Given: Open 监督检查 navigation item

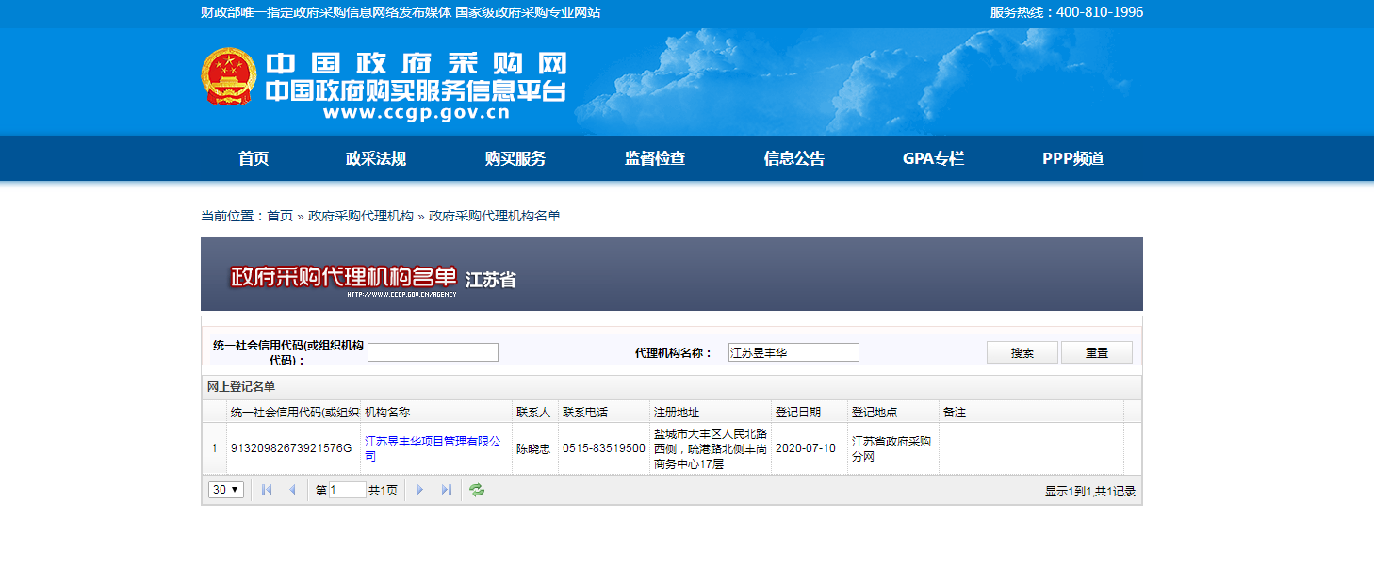Looking at the screenshot, I should (655, 158).
